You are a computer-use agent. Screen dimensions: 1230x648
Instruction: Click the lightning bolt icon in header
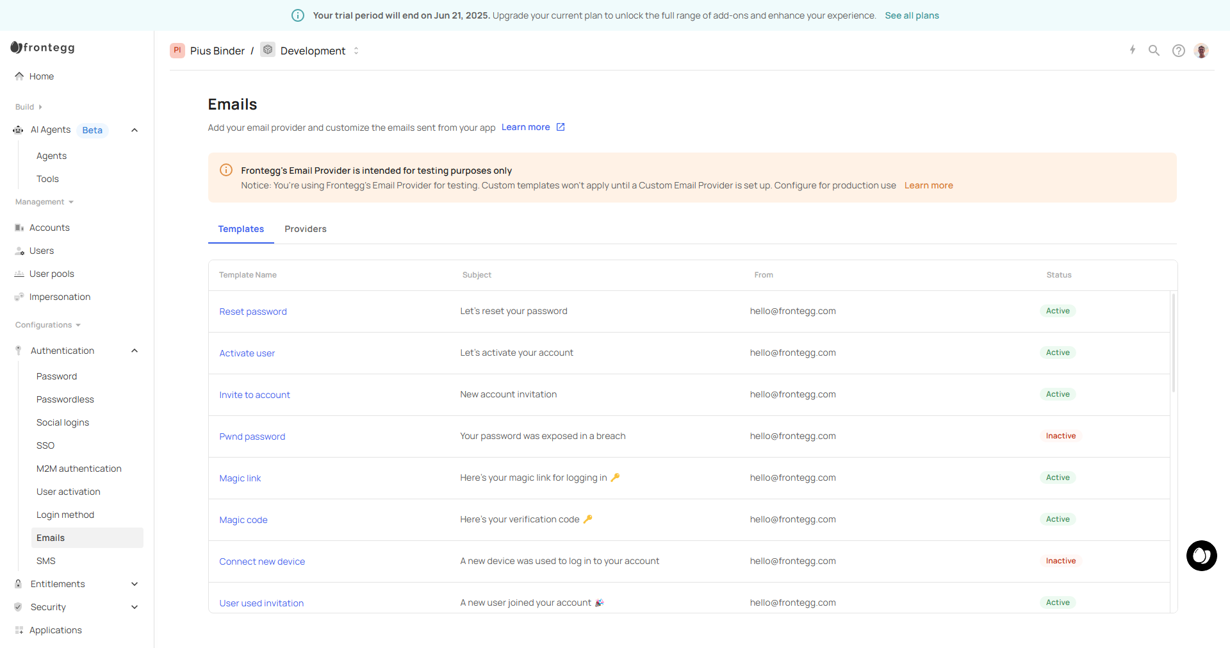1133,50
